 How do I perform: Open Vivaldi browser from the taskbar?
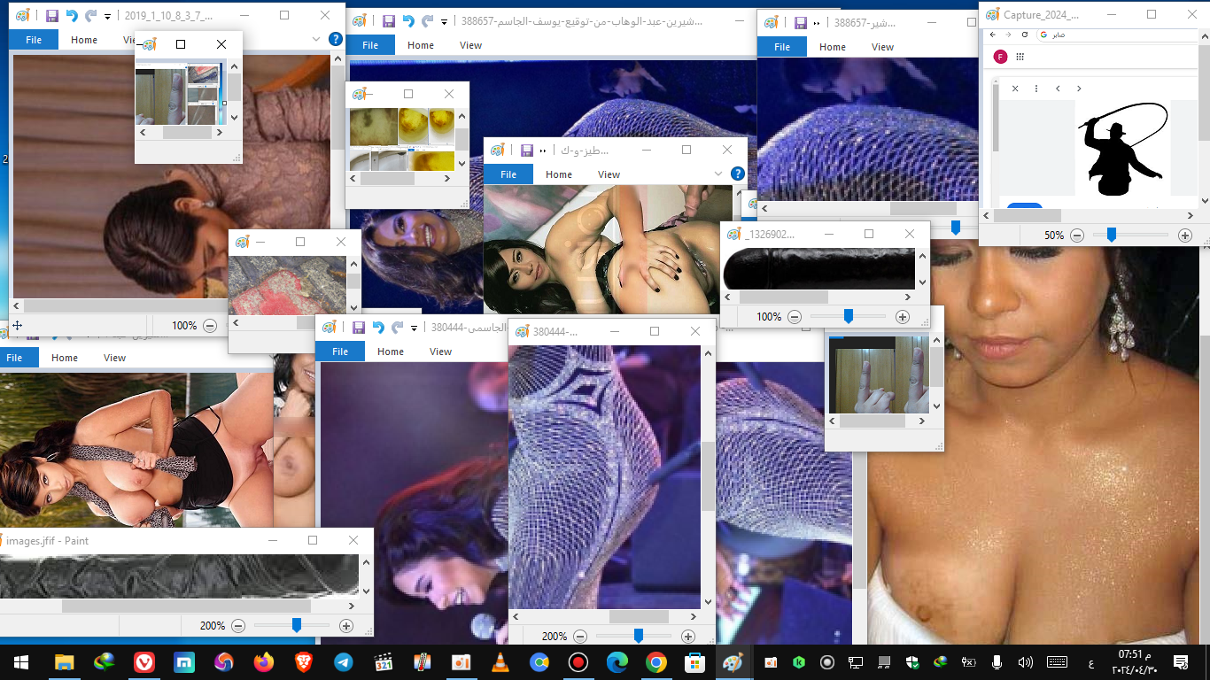[x=144, y=662]
